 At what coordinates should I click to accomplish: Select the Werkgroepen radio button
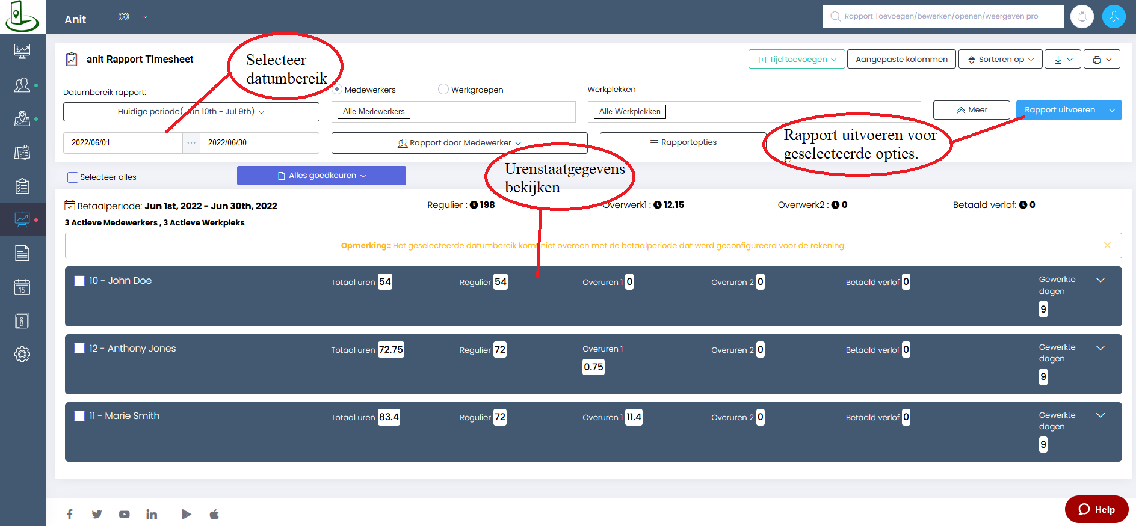(443, 90)
